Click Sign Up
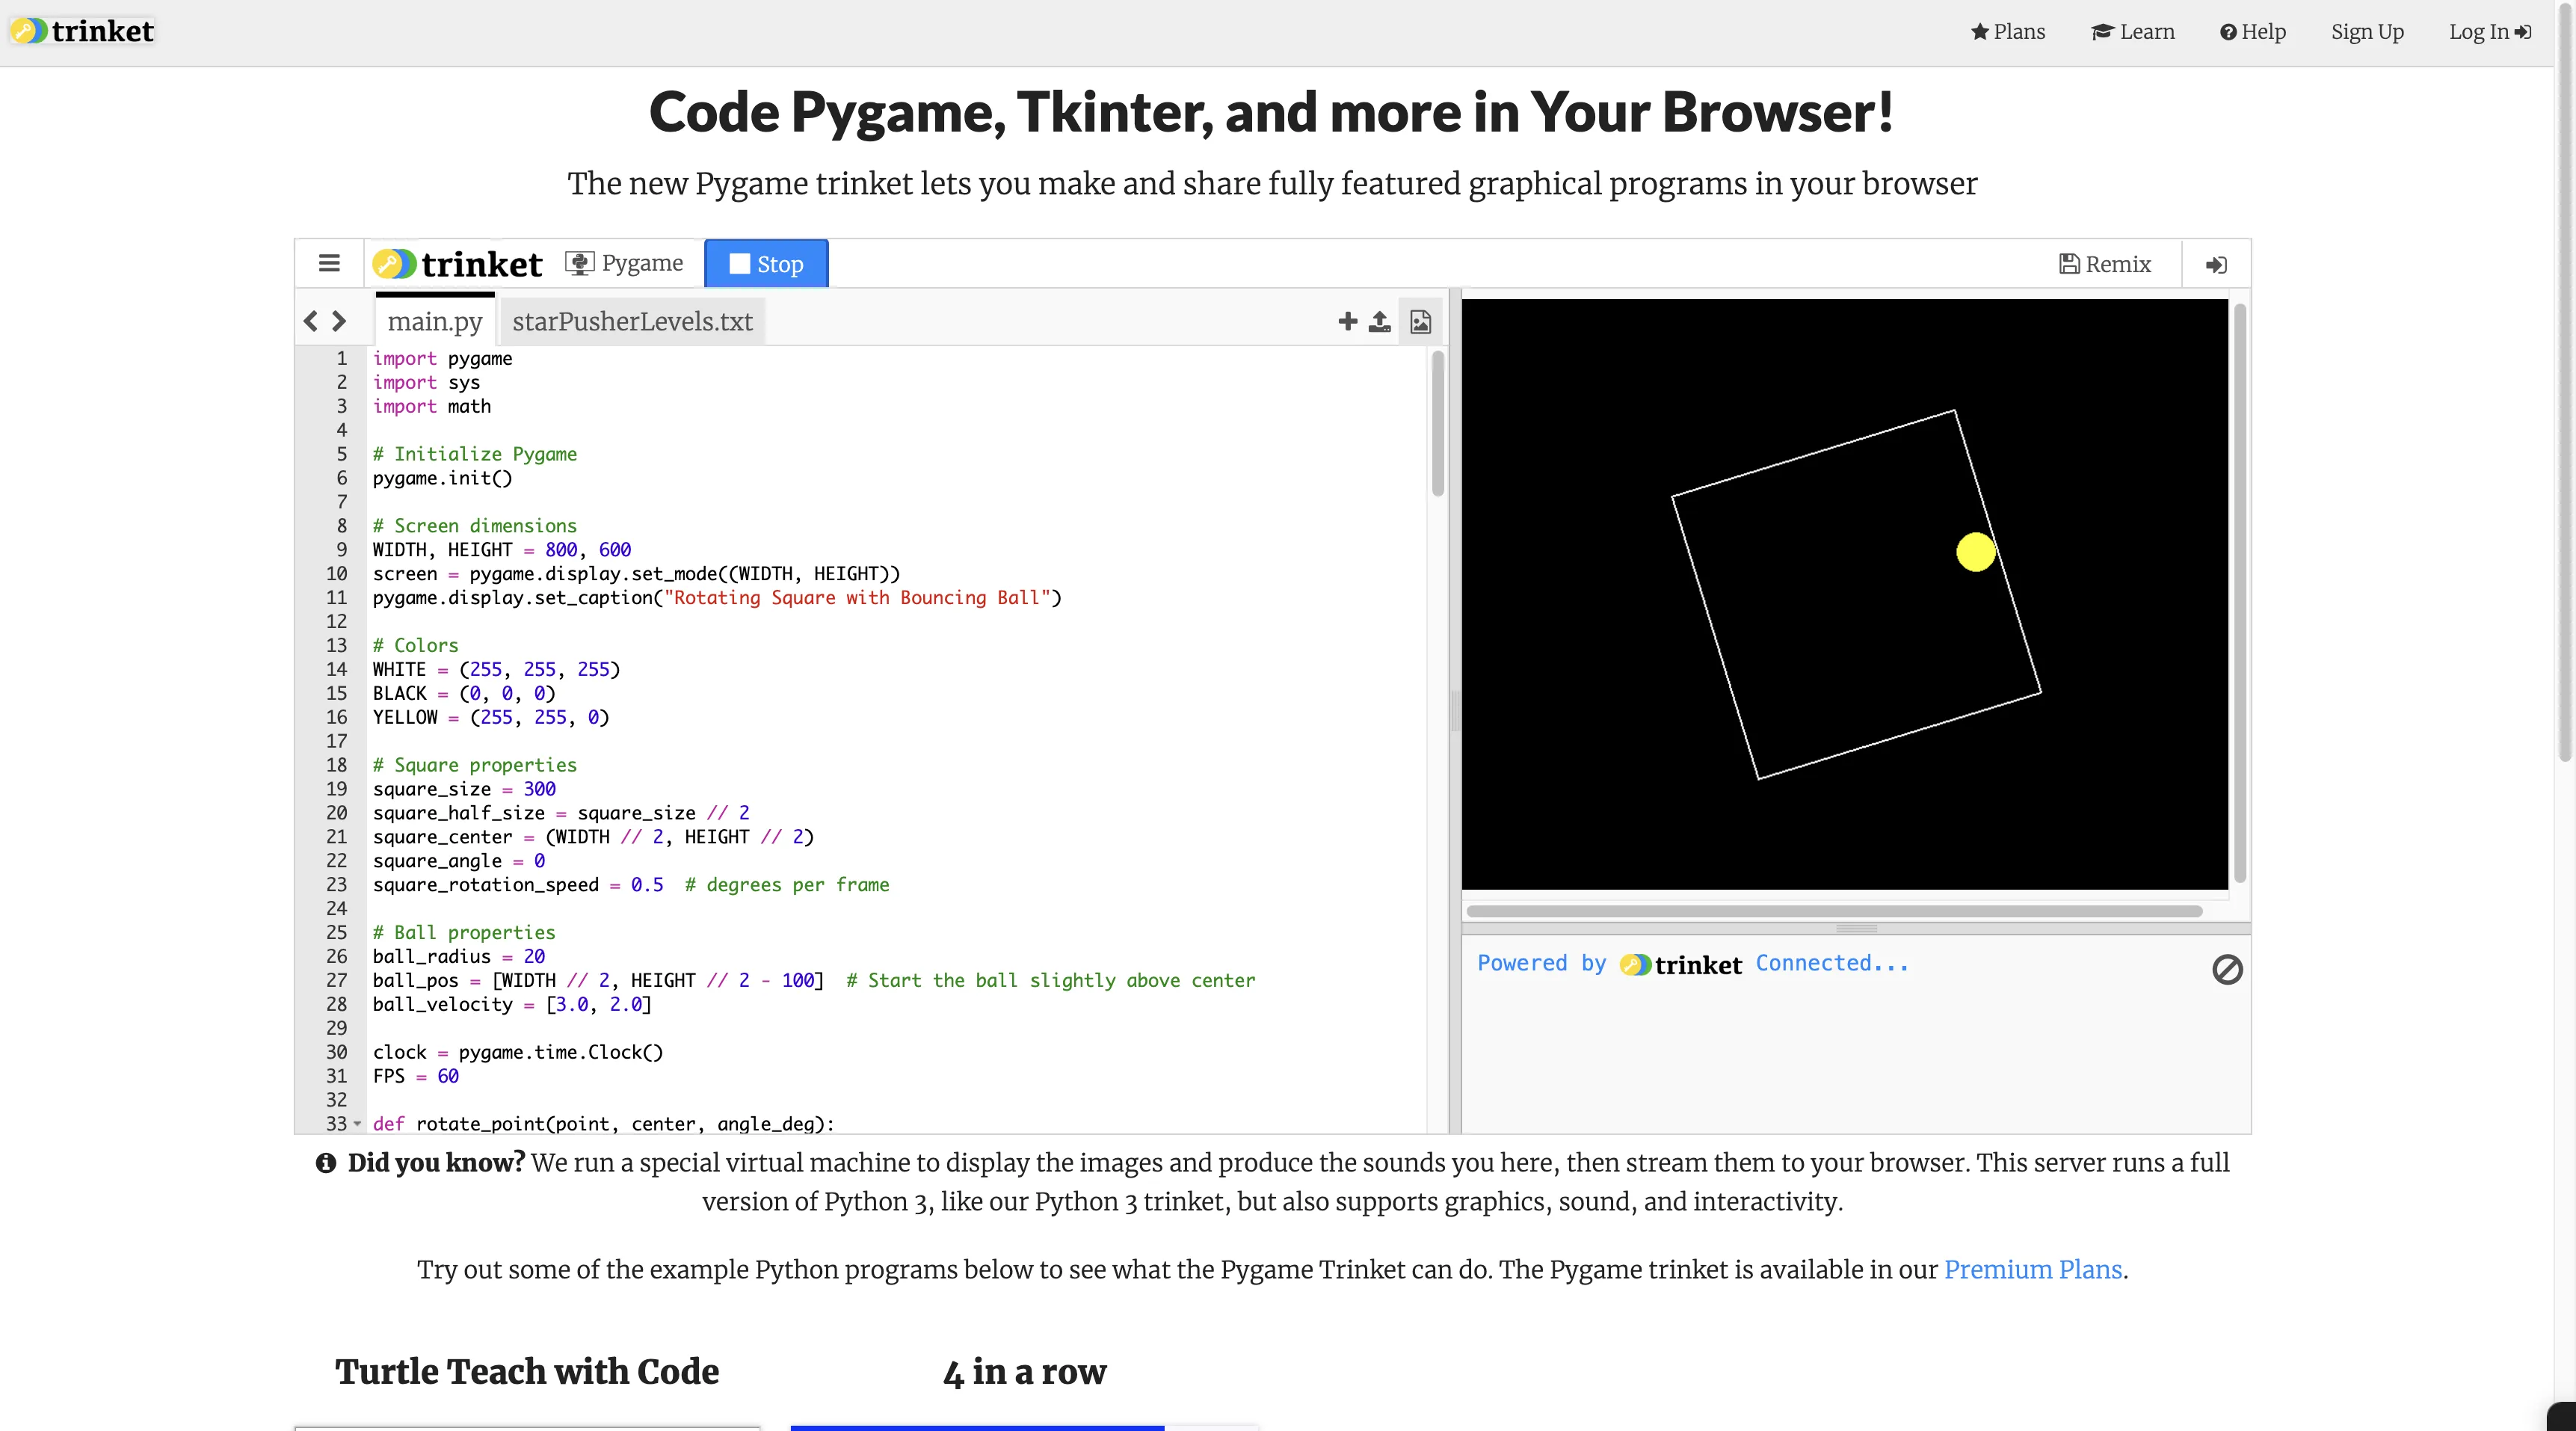This screenshot has height=1431, width=2576. pyautogui.click(x=2367, y=32)
